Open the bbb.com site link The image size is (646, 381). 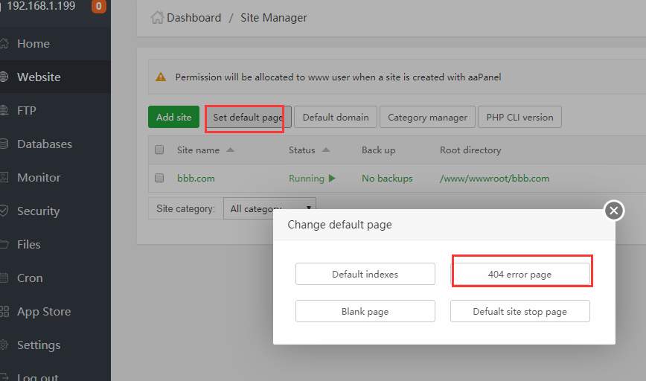click(x=196, y=179)
